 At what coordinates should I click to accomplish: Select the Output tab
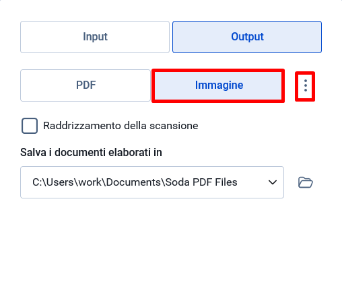(247, 37)
